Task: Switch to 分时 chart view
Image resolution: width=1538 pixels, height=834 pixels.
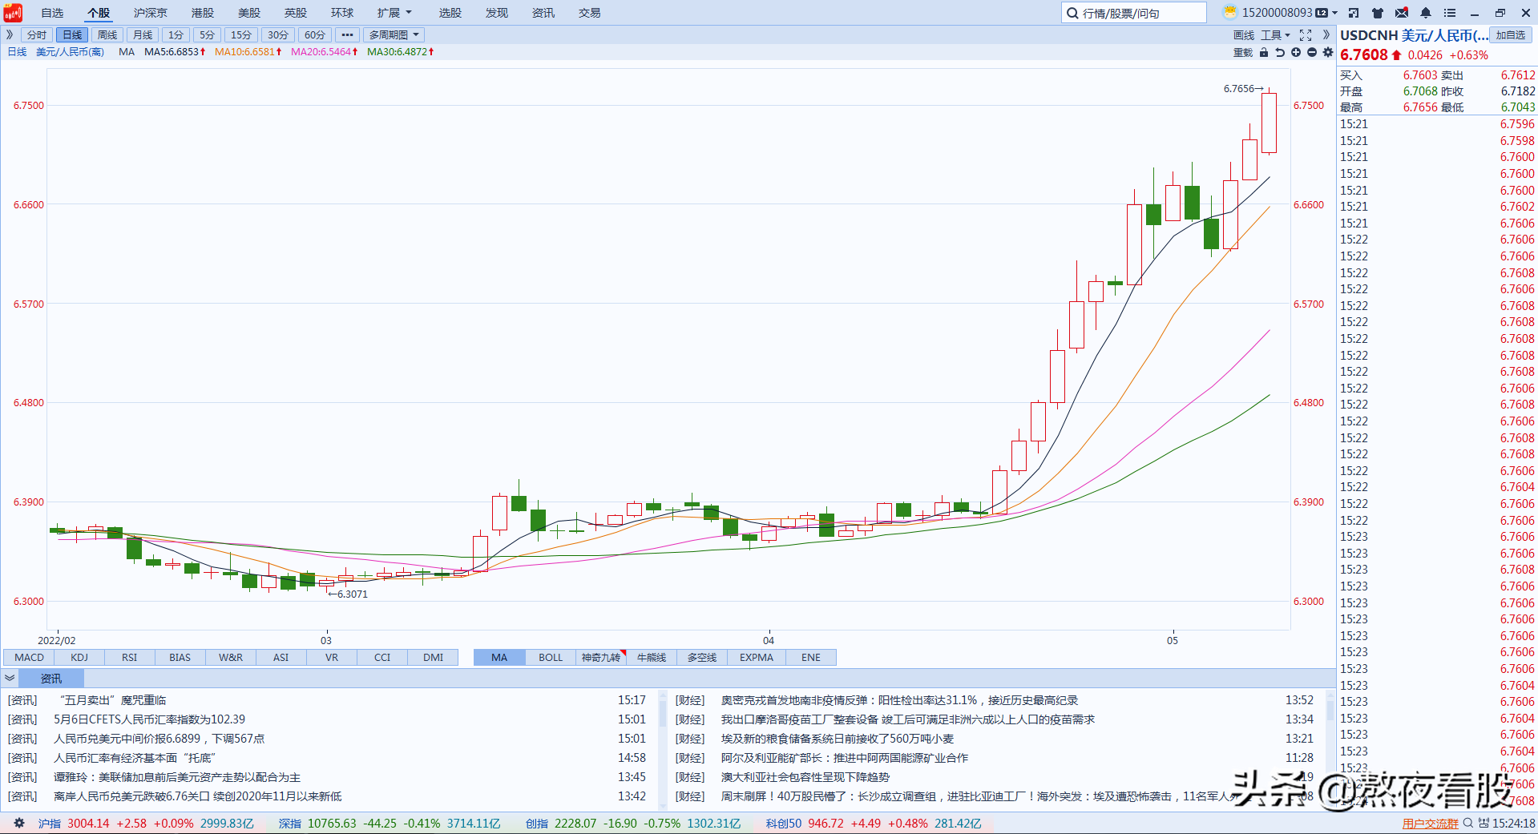Action: point(37,35)
